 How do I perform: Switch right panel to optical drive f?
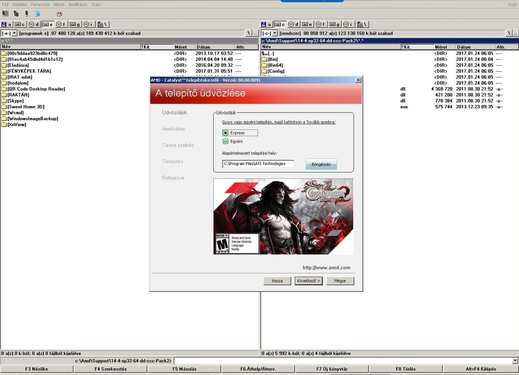321,24
